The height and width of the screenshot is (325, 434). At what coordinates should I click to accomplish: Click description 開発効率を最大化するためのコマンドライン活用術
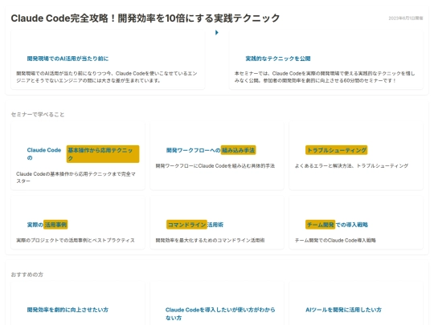[210, 240]
